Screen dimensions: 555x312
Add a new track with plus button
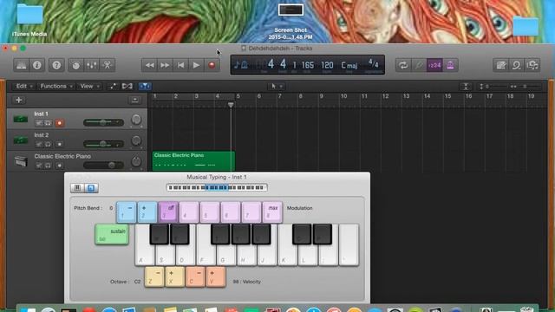(x=19, y=101)
